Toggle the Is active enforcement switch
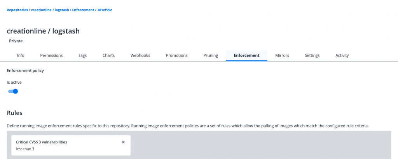Viewport: 398px width, 159px height. point(13,92)
